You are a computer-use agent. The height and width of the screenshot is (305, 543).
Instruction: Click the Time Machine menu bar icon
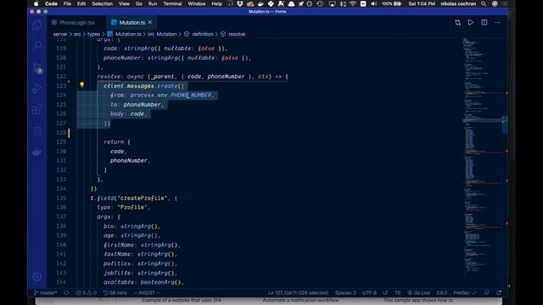pyautogui.click(x=320, y=3)
